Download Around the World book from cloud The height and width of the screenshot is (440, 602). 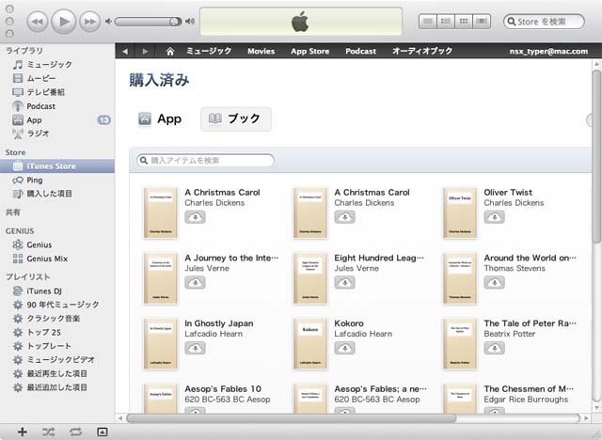(494, 283)
